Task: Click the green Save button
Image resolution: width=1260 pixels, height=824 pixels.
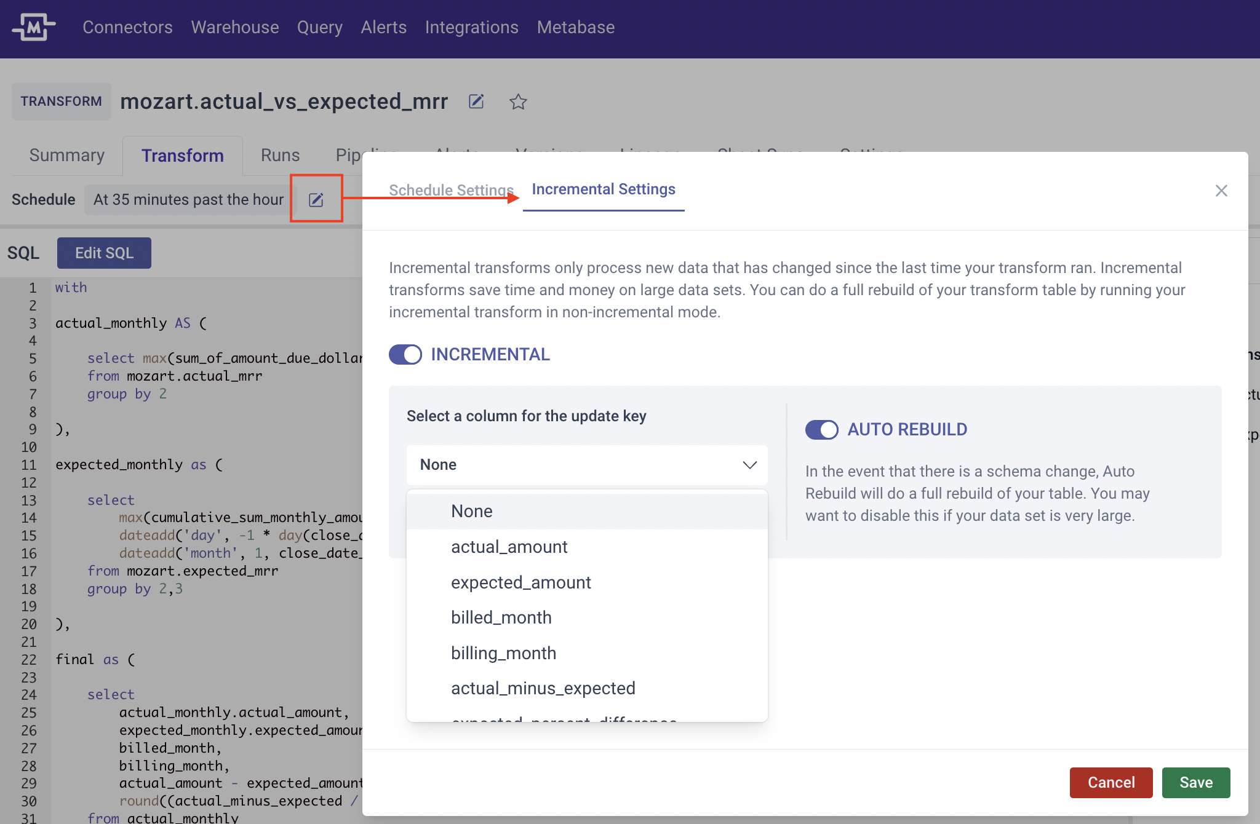Action: coord(1195,782)
